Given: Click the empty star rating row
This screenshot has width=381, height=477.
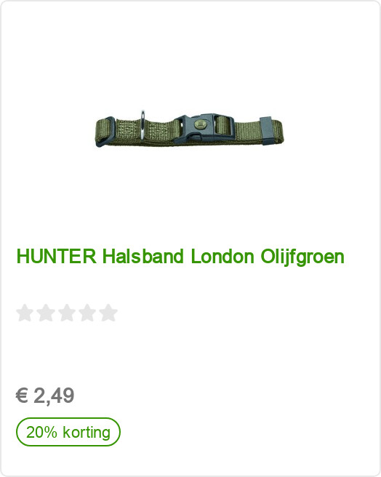Looking at the screenshot, I should (67, 313).
